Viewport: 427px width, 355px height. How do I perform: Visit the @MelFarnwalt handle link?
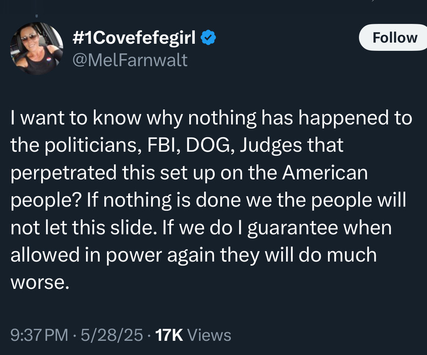click(x=130, y=60)
